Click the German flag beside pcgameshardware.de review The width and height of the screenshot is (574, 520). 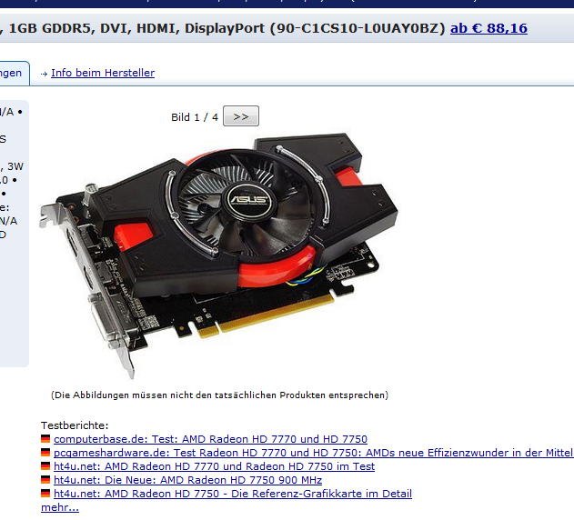coord(45,453)
